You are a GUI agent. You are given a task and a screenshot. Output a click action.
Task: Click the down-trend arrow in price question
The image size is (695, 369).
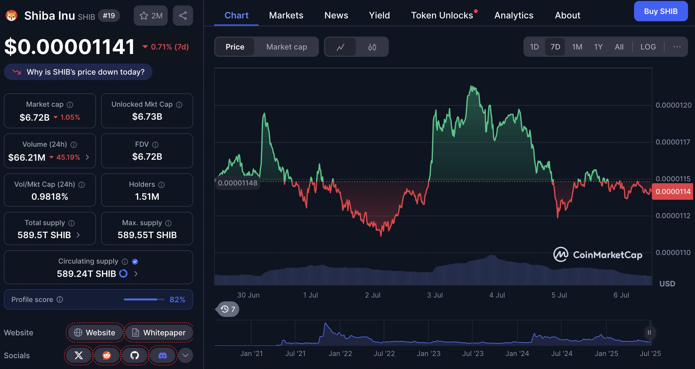[17, 72]
